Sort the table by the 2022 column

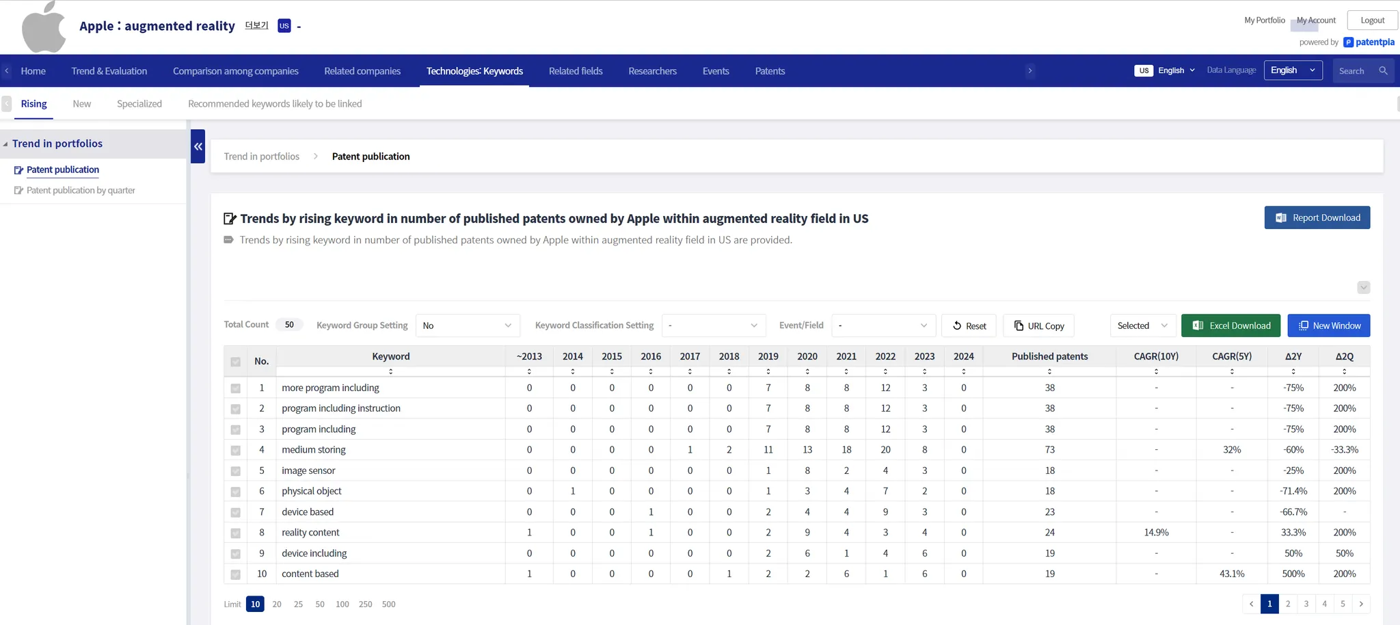pos(885,371)
